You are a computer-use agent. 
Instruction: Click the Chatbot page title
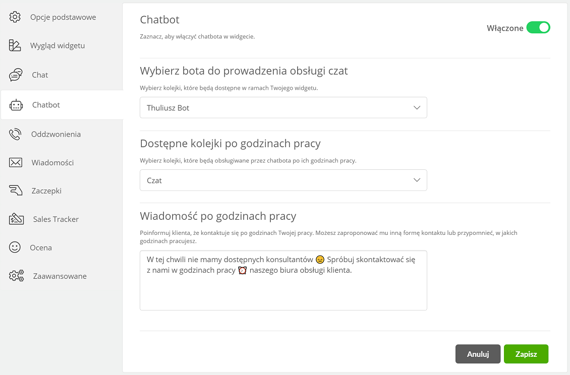pyautogui.click(x=159, y=20)
